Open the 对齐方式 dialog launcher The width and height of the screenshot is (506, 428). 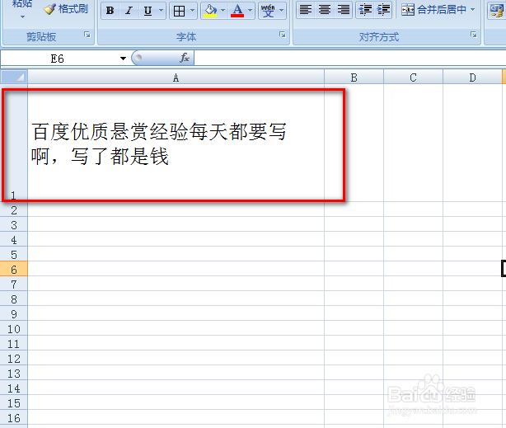(473, 35)
